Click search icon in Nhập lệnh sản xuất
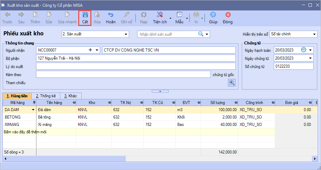 [201, 34]
